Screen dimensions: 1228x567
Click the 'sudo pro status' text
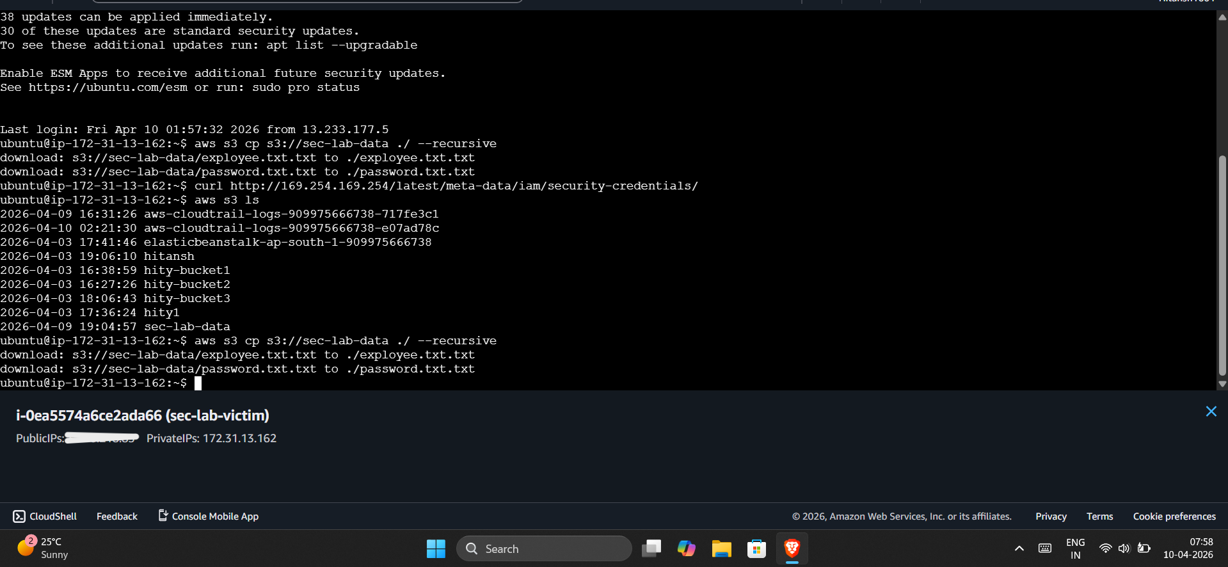(306, 87)
